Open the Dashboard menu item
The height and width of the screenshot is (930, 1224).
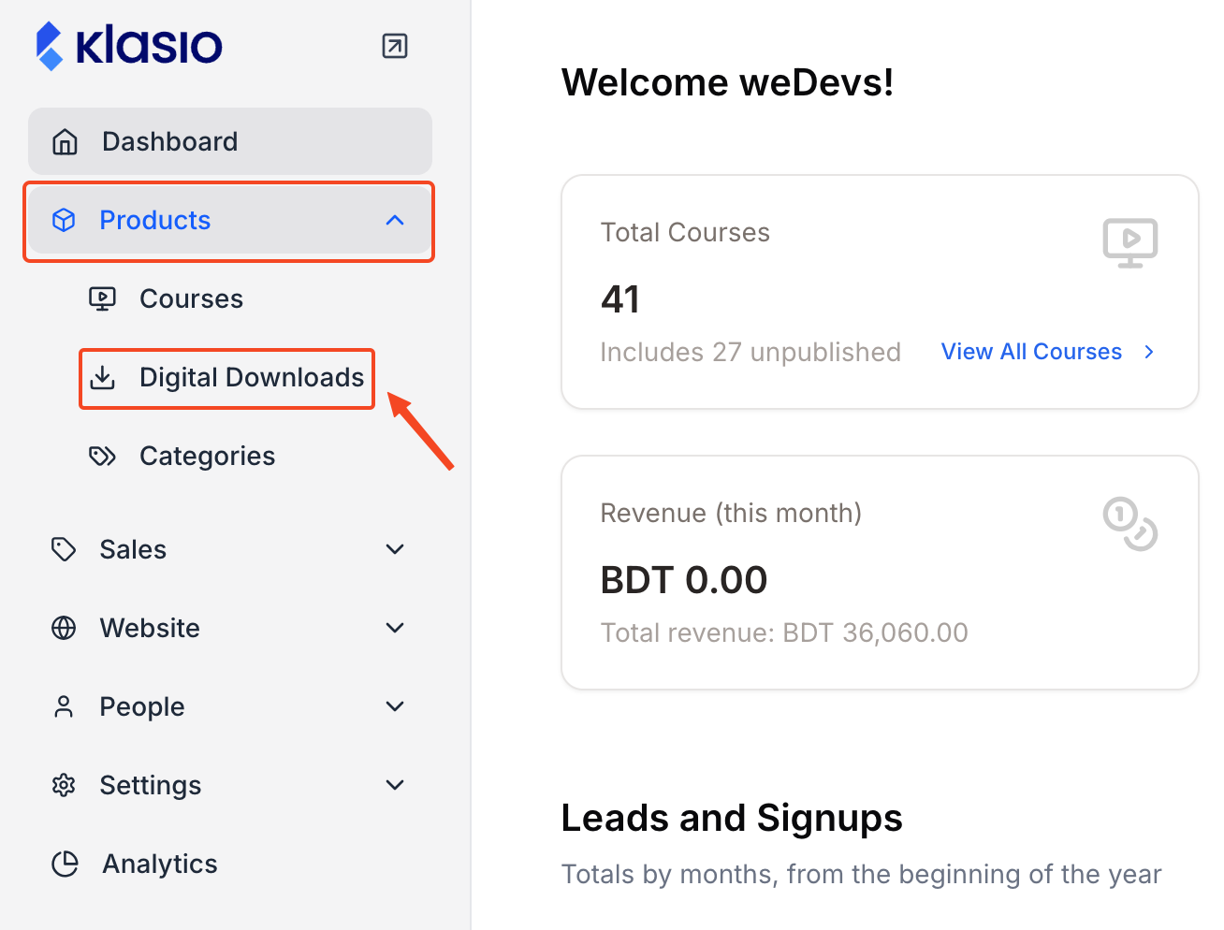pos(230,141)
